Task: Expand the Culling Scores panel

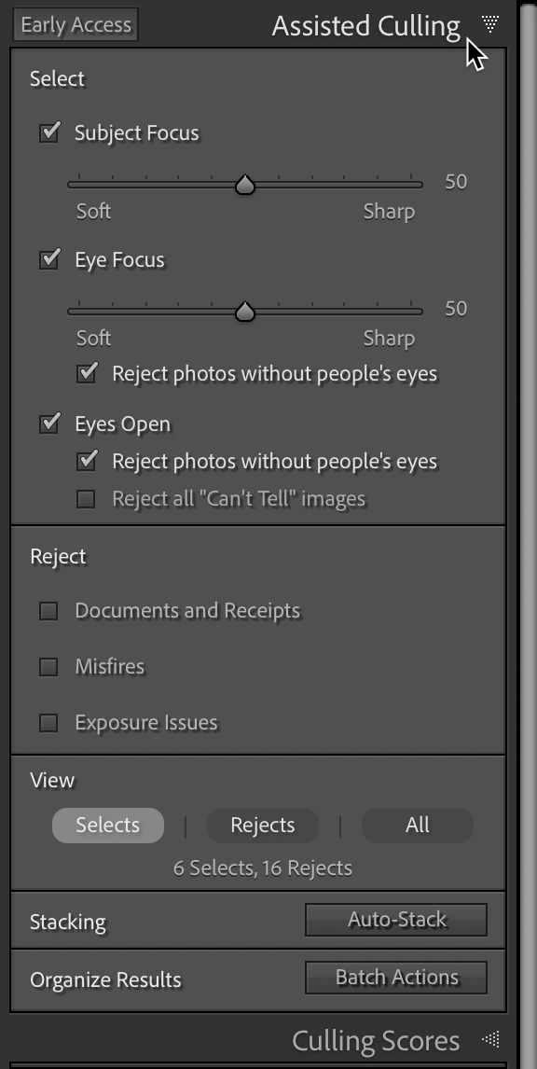Action: pyautogui.click(x=377, y=1040)
